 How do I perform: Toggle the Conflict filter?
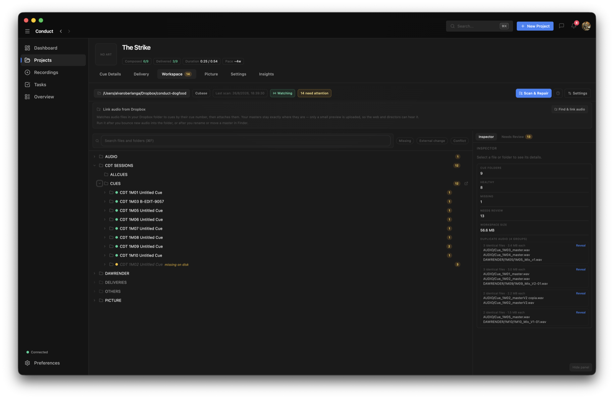pos(459,141)
